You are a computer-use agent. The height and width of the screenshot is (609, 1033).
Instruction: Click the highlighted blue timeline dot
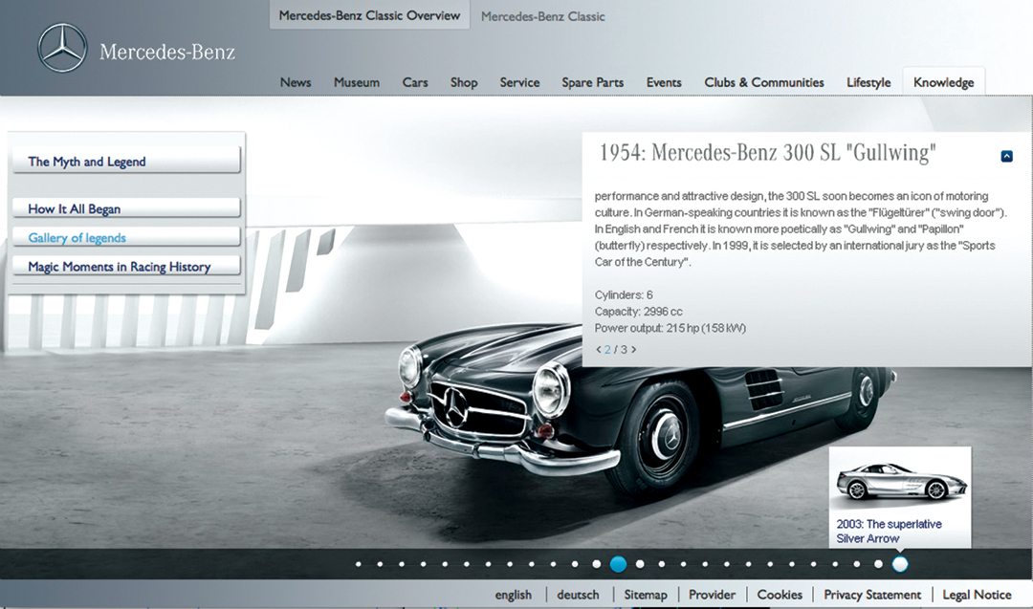(x=618, y=564)
